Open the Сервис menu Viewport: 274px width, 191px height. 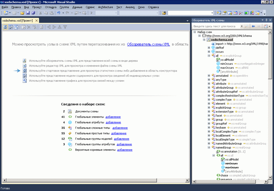pos(90,7)
